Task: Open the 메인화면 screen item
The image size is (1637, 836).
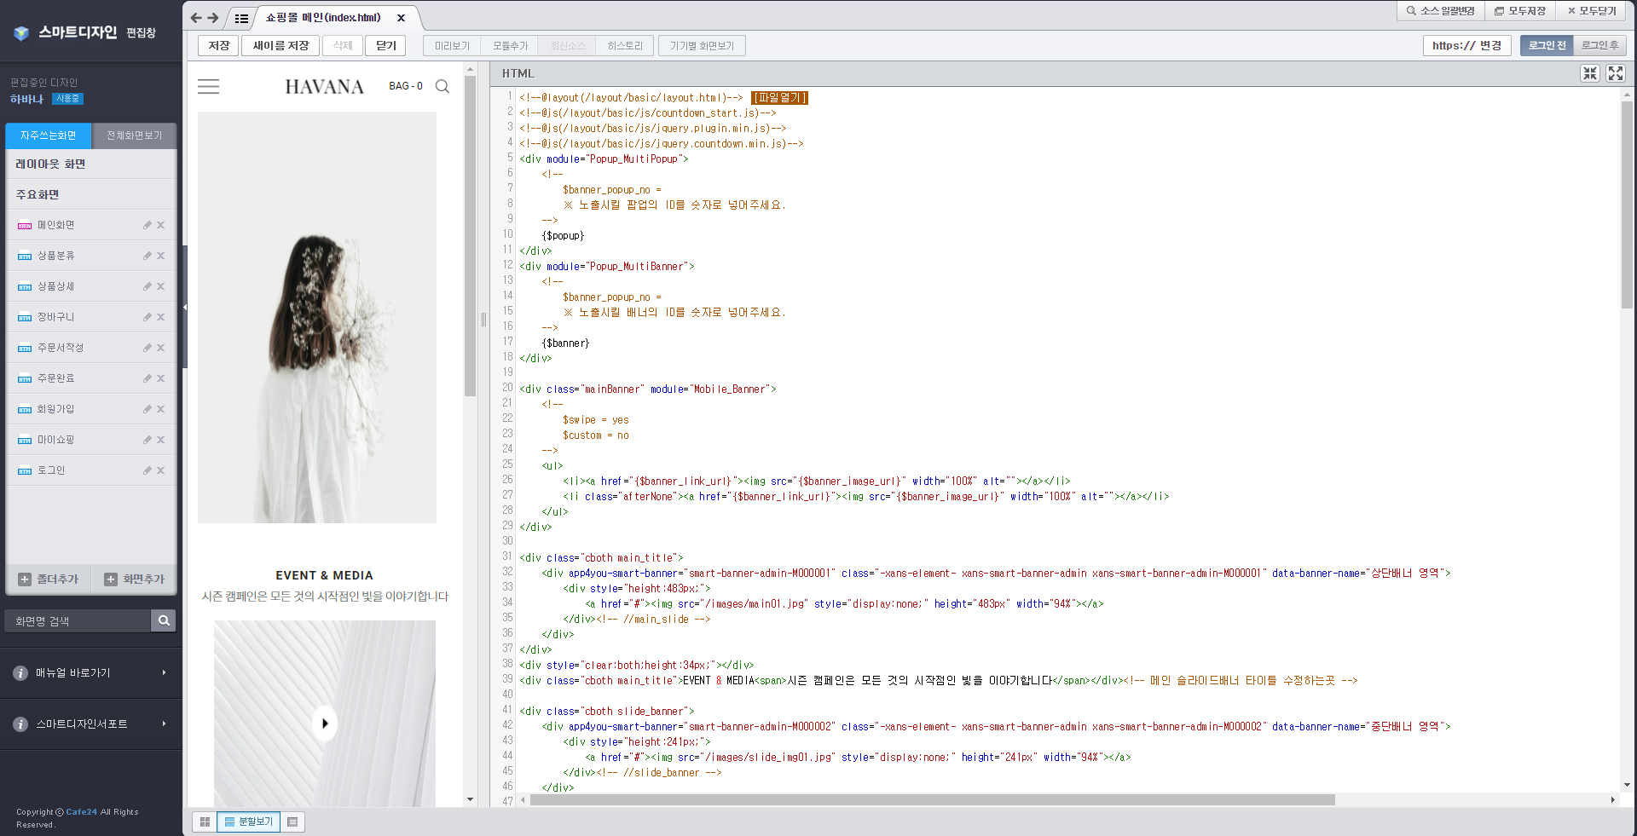Action: point(55,225)
